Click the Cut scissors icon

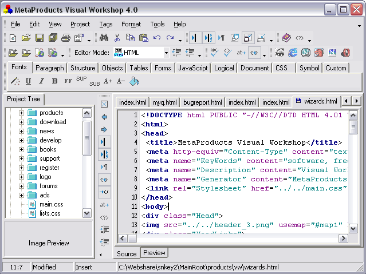point(117,38)
